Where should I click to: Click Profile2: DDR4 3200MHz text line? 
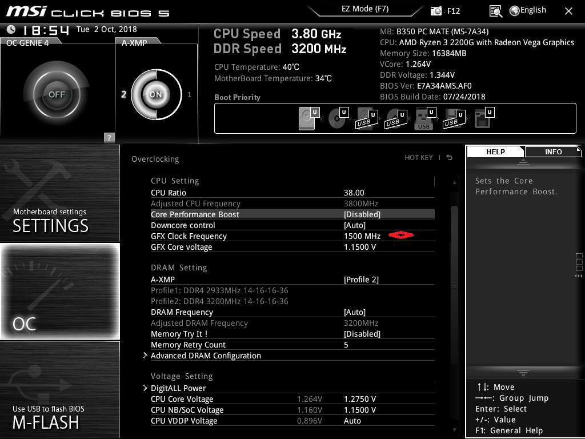click(x=219, y=301)
